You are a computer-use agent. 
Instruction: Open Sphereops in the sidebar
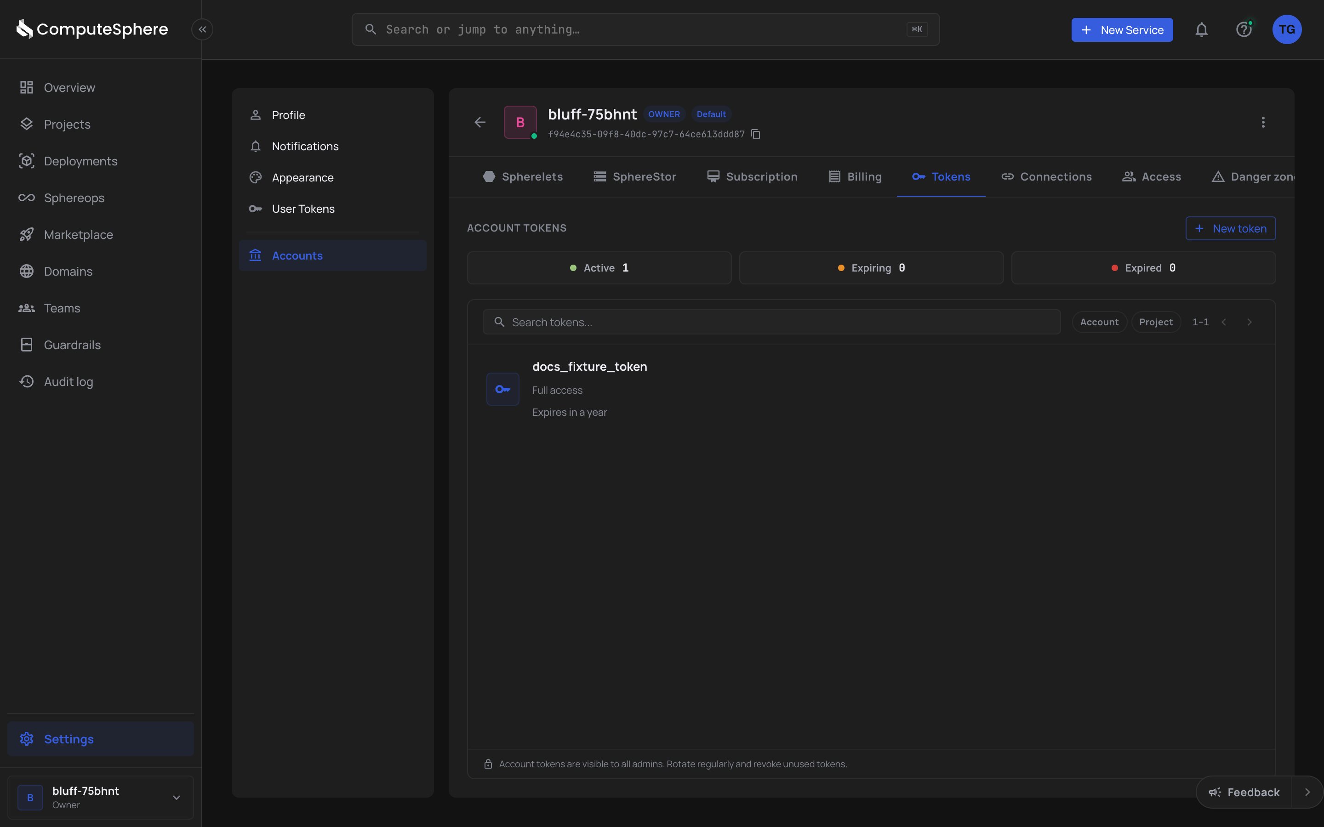point(101,198)
